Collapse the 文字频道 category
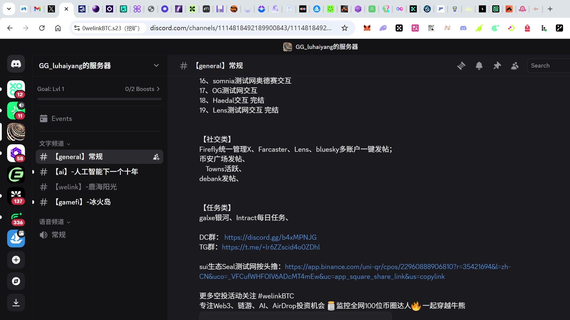 [x=55, y=144]
